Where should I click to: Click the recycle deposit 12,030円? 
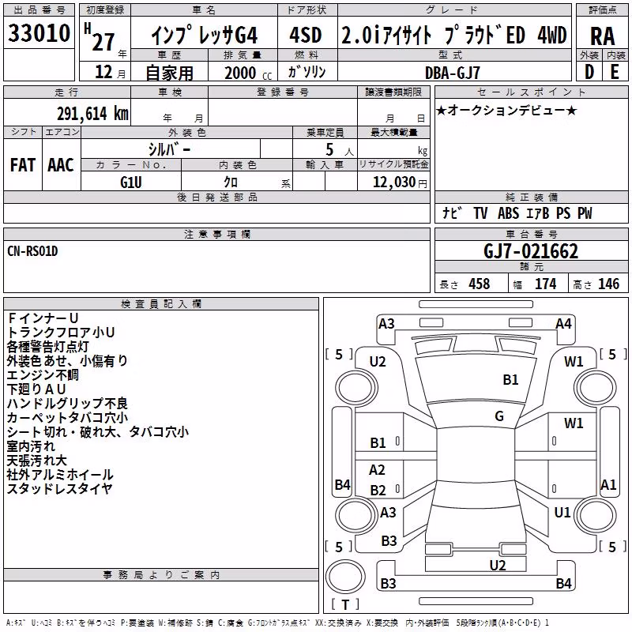coord(400,182)
